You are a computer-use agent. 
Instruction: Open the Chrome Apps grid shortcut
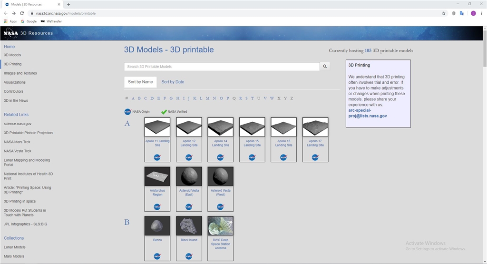(10, 21)
